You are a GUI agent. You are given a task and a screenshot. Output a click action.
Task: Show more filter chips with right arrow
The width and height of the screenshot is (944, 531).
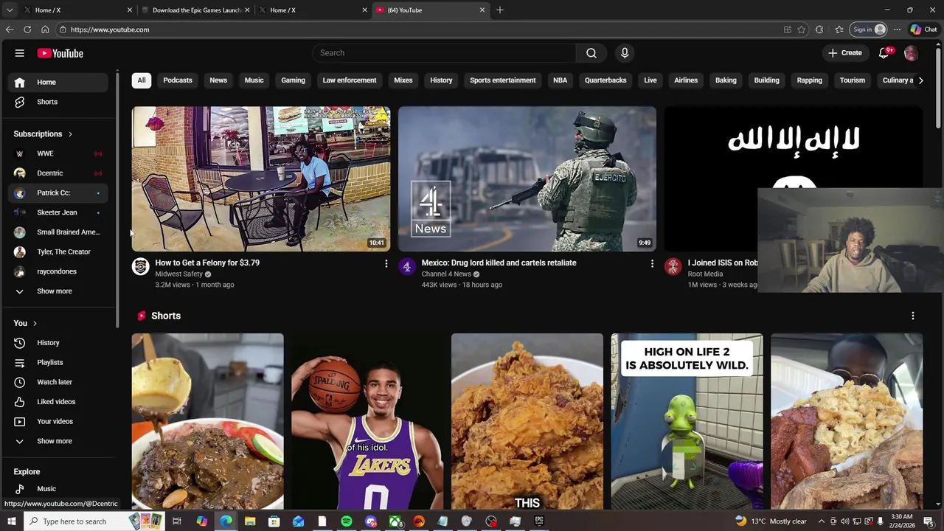point(920,80)
